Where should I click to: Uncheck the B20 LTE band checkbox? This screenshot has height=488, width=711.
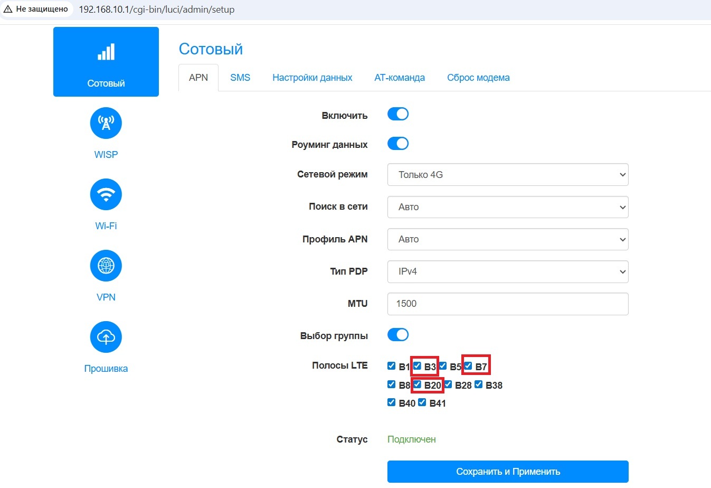pyautogui.click(x=418, y=384)
